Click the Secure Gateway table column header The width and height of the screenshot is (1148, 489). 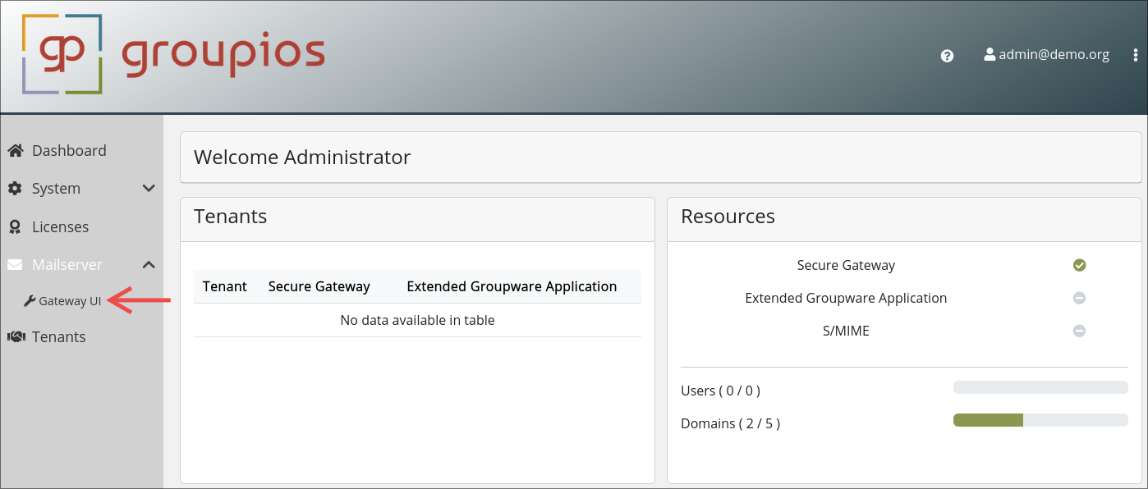click(x=319, y=286)
